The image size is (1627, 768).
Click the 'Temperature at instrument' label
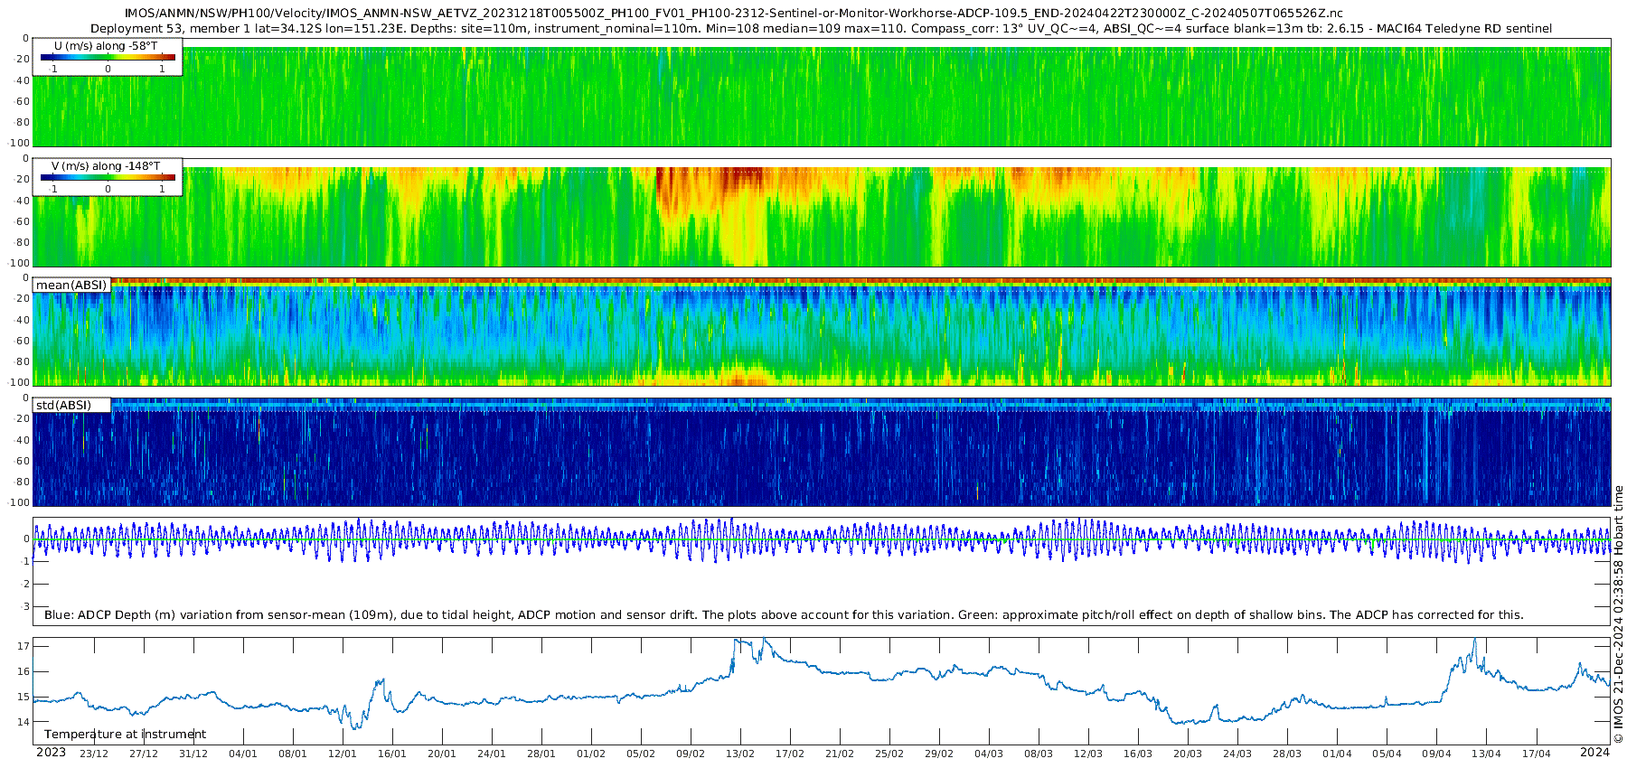pyautogui.click(x=125, y=735)
